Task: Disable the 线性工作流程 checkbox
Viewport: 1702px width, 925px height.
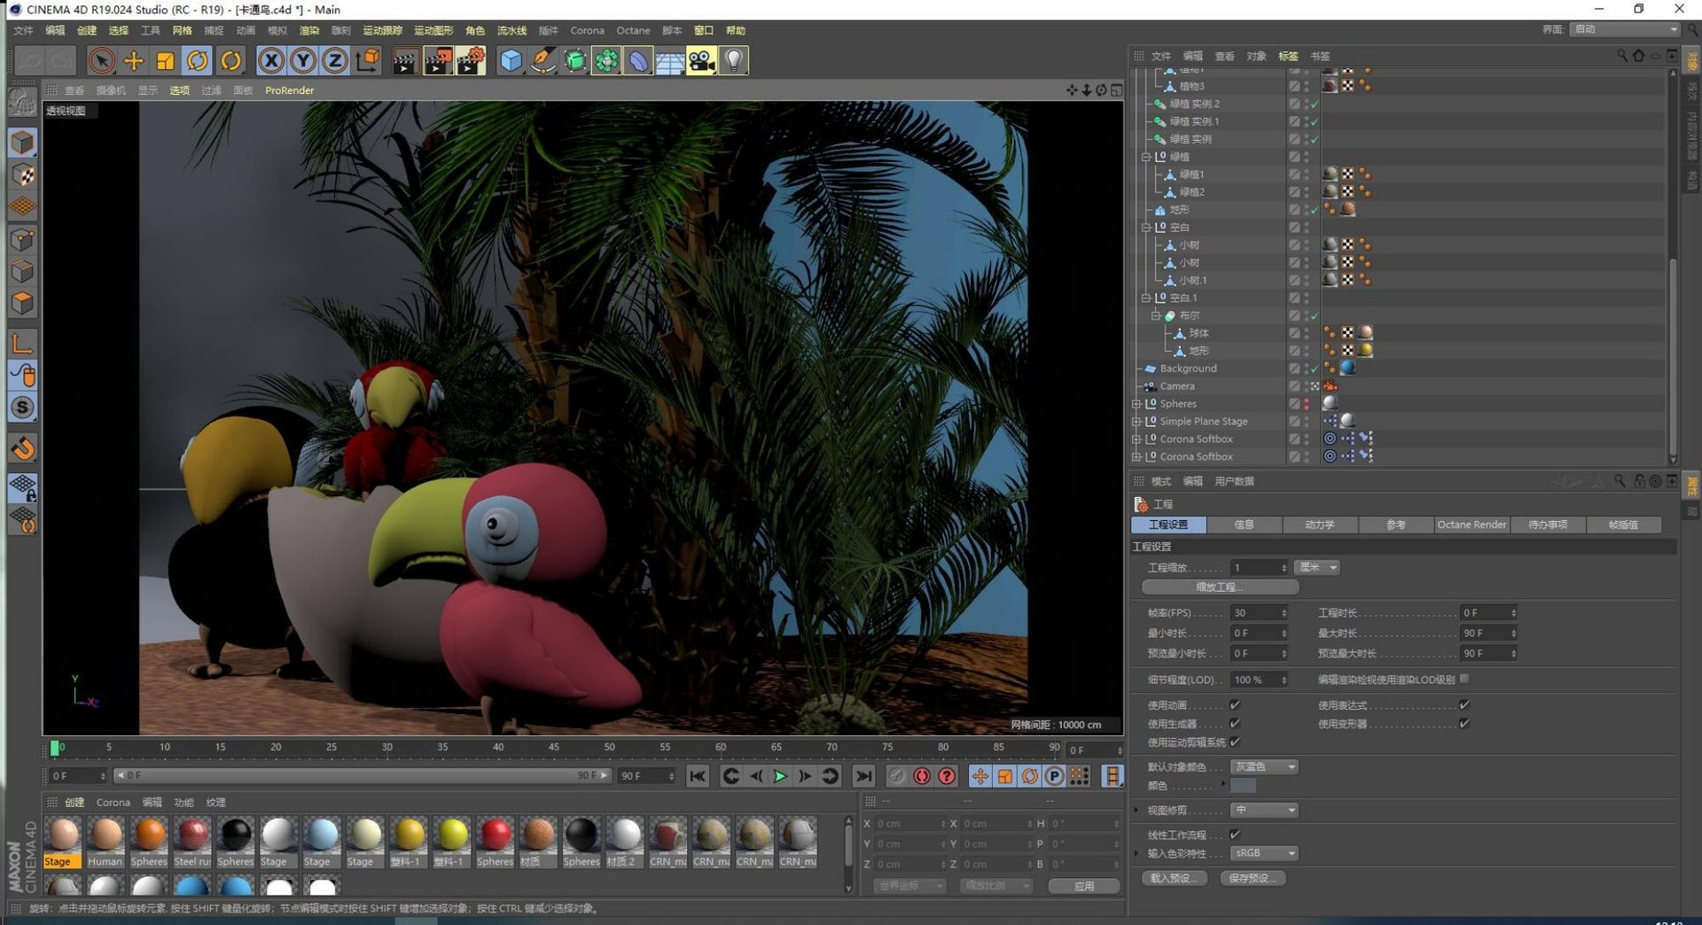Action: pyautogui.click(x=1235, y=835)
